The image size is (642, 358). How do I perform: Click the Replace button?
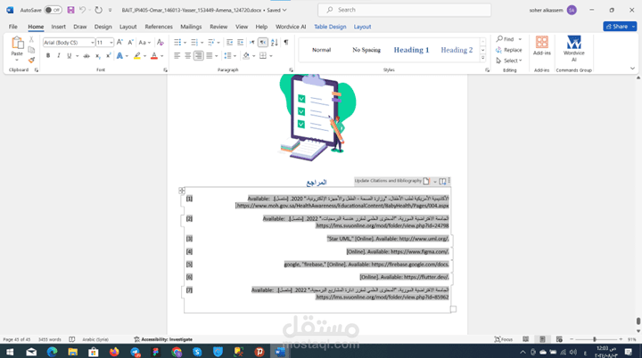[x=509, y=50]
